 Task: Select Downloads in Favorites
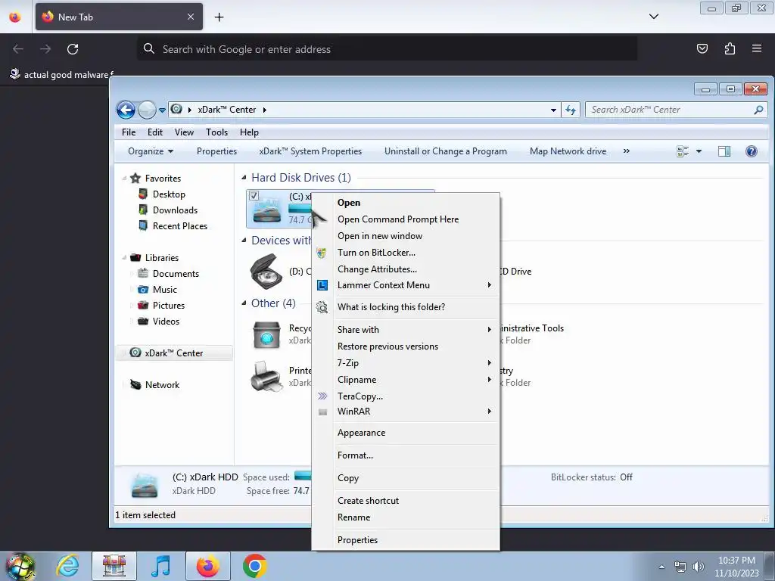coord(175,210)
